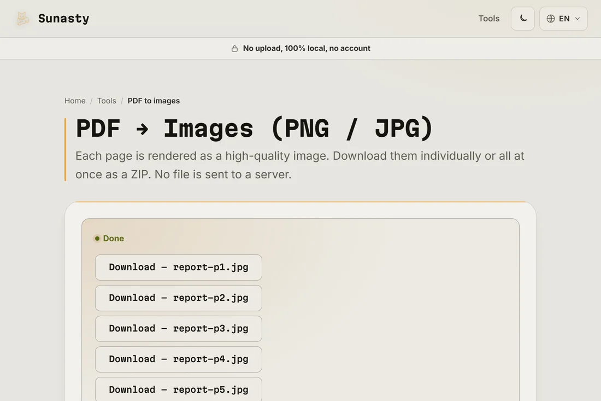Download report-p1.jpg
Viewport: 601px width, 401px height.
[179, 268]
